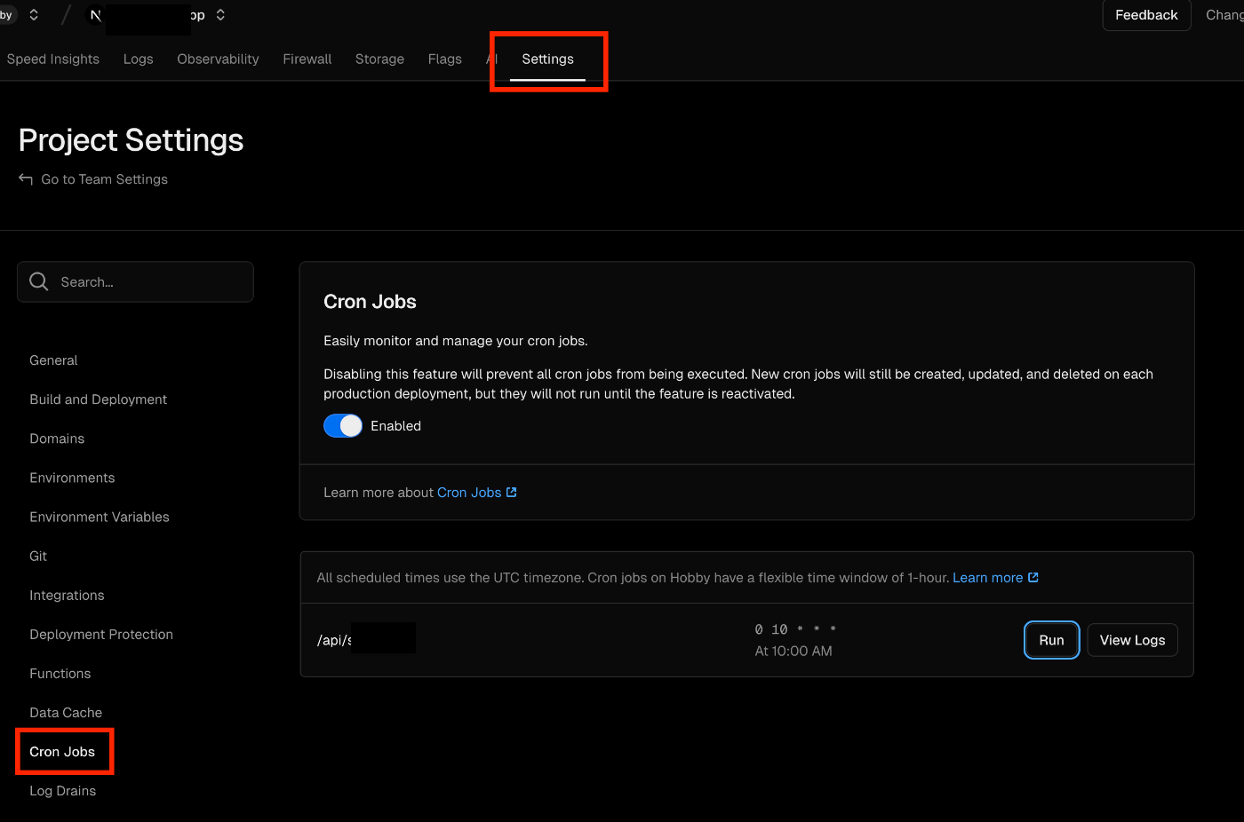Open the Learn more hobby cron link

[x=987, y=577]
